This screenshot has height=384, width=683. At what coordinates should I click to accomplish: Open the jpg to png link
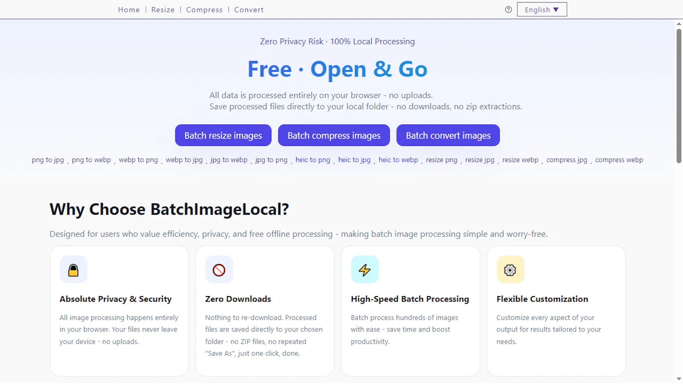(x=271, y=160)
